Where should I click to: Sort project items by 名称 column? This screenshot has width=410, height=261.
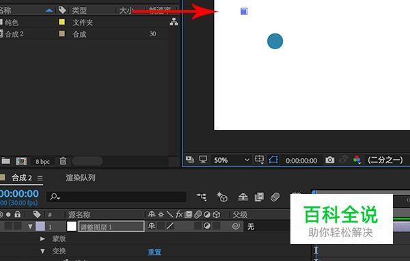point(5,10)
